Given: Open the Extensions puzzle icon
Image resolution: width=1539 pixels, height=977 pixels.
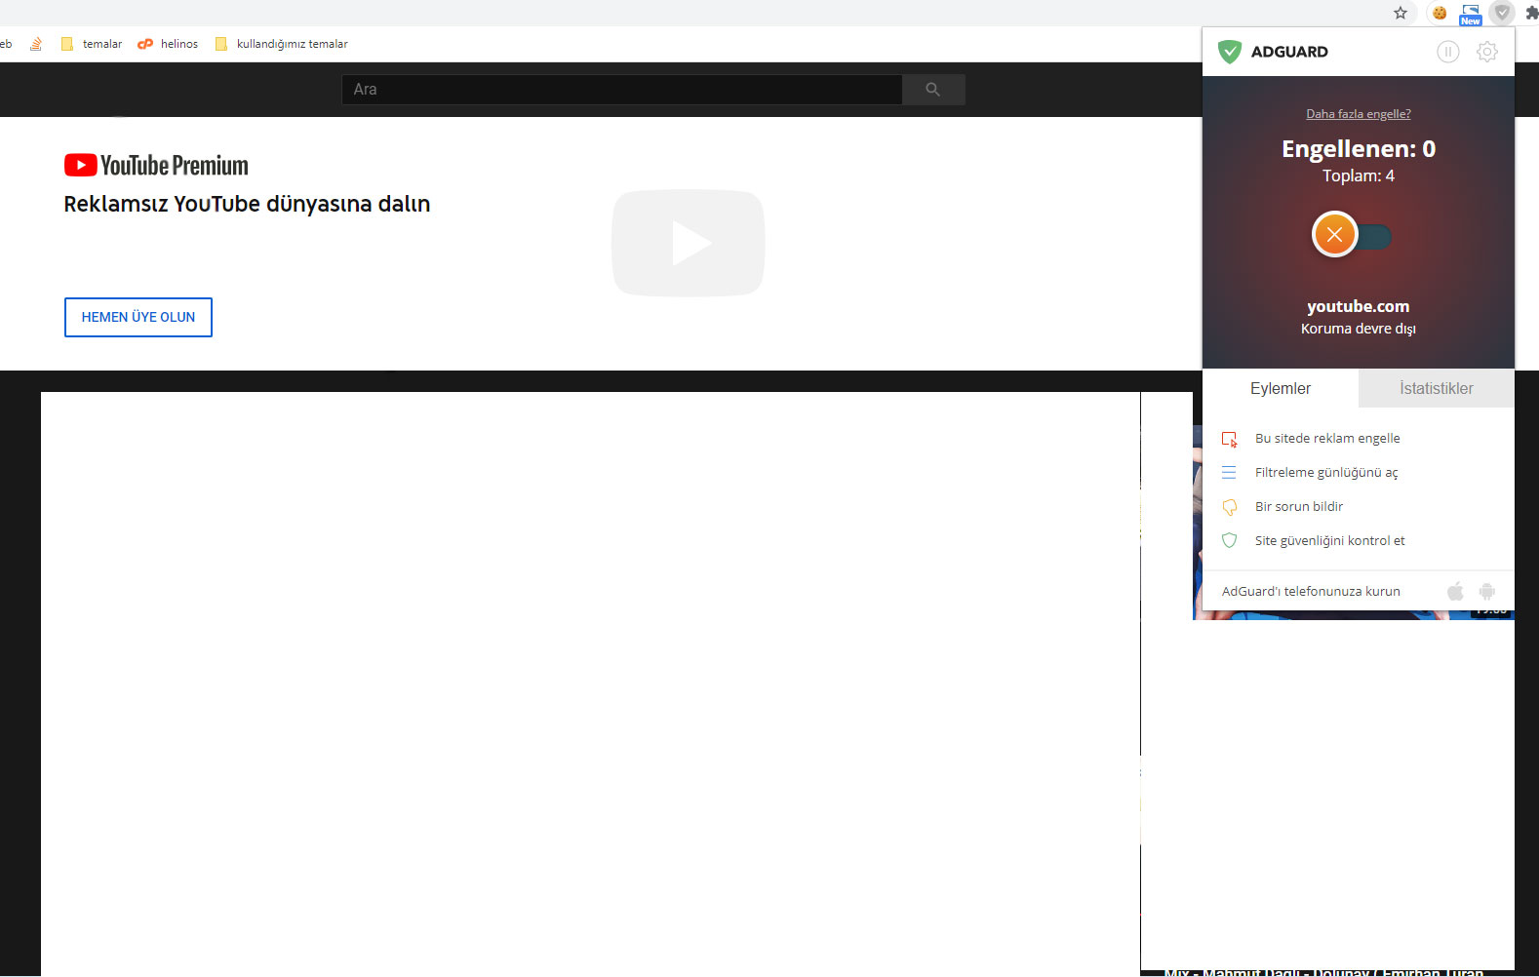Looking at the screenshot, I should pos(1531,13).
